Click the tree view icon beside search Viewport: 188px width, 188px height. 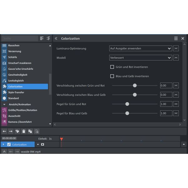click(x=48, y=38)
